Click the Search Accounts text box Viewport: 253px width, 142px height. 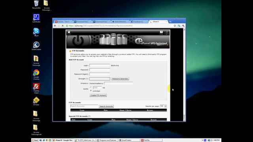[x=84, y=106]
